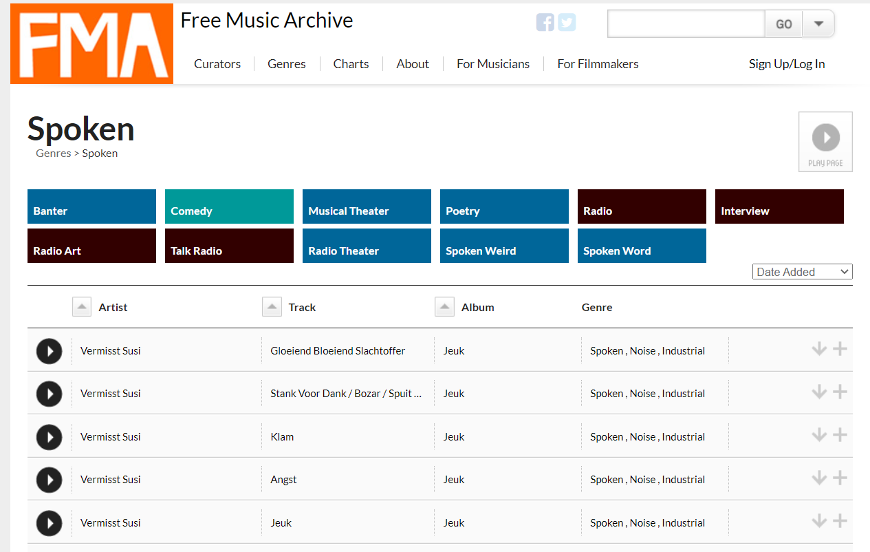Download the Jeuk track arrow icon

(x=818, y=521)
